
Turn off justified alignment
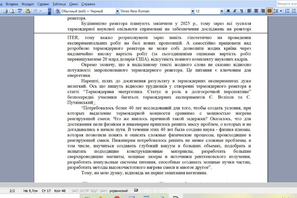tap(269, 11)
